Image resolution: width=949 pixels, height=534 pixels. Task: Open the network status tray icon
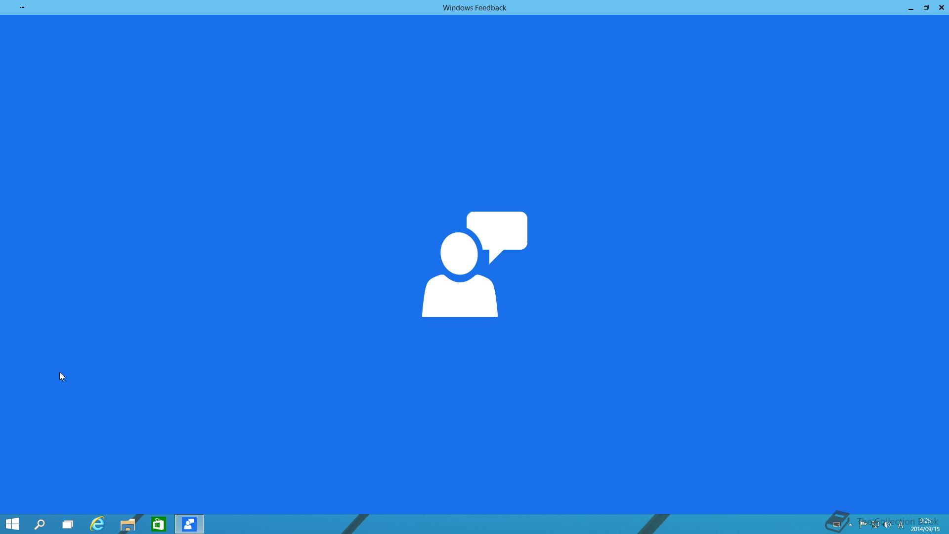[875, 525]
